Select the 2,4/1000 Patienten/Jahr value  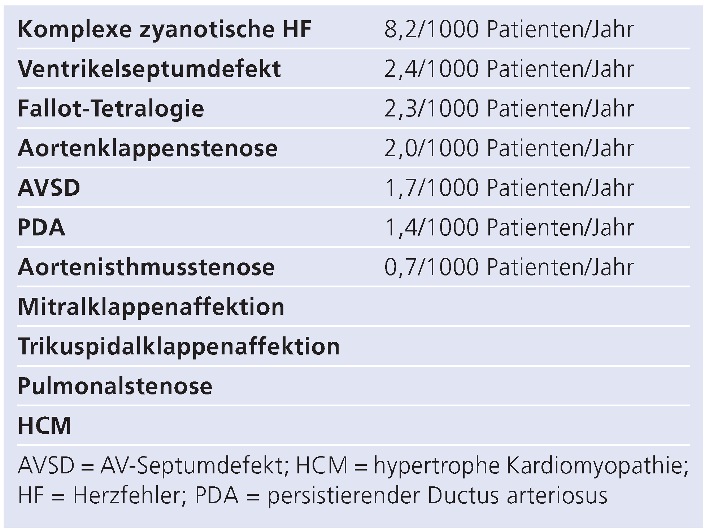(509, 69)
